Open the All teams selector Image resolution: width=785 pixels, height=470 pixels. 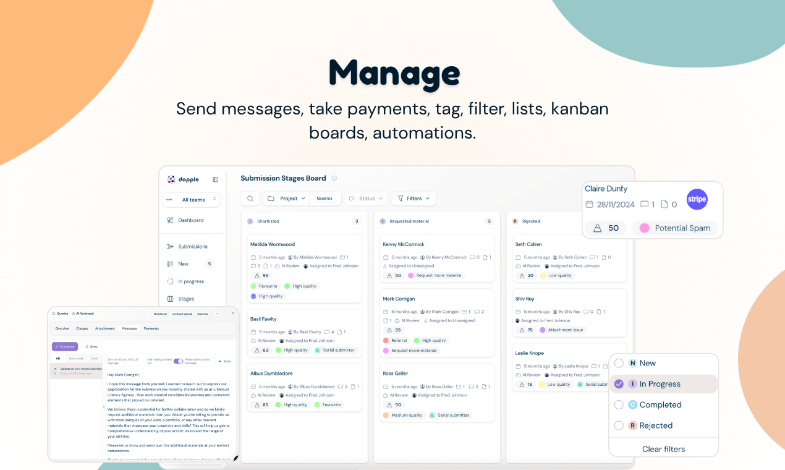coord(192,200)
